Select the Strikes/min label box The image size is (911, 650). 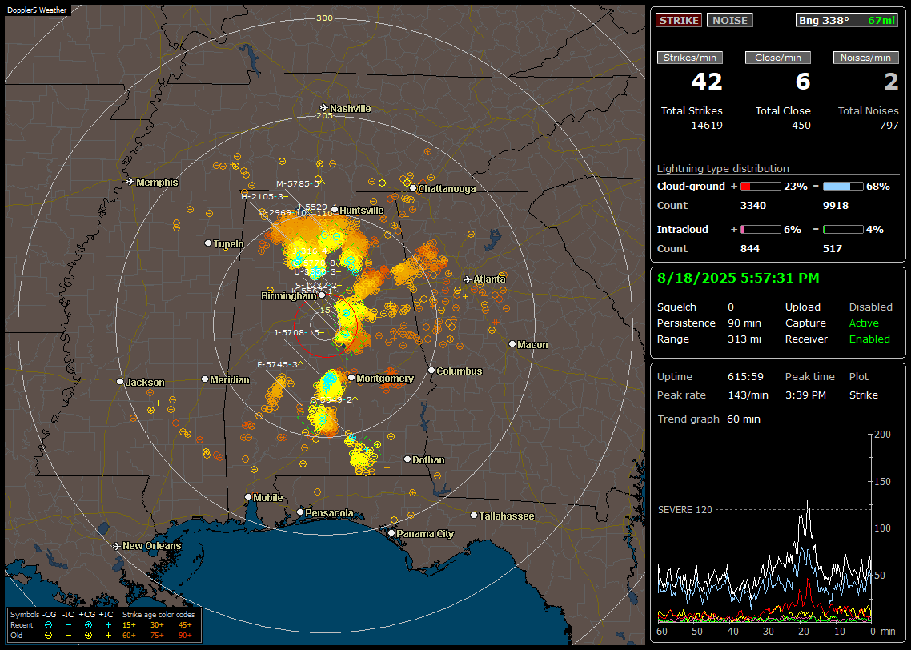[x=689, y=58]
